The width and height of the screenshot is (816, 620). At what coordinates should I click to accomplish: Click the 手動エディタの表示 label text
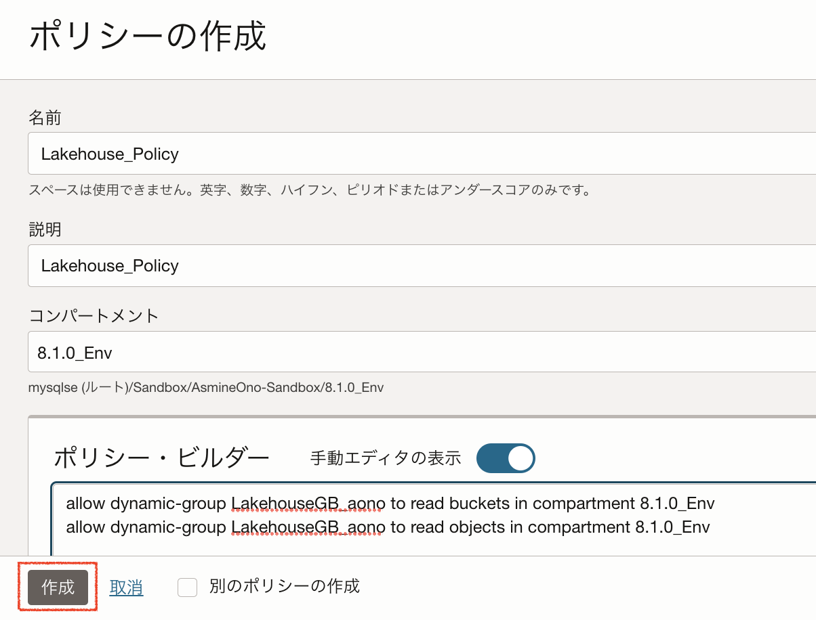tap(385, 458)
